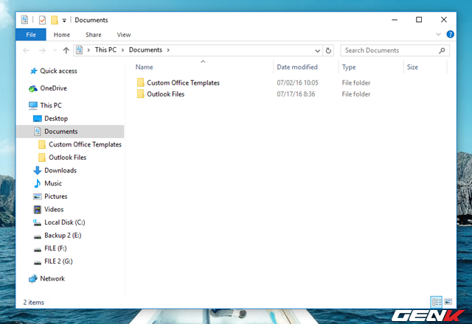Open Backup 2 (E:) drive

click(63, 235)
